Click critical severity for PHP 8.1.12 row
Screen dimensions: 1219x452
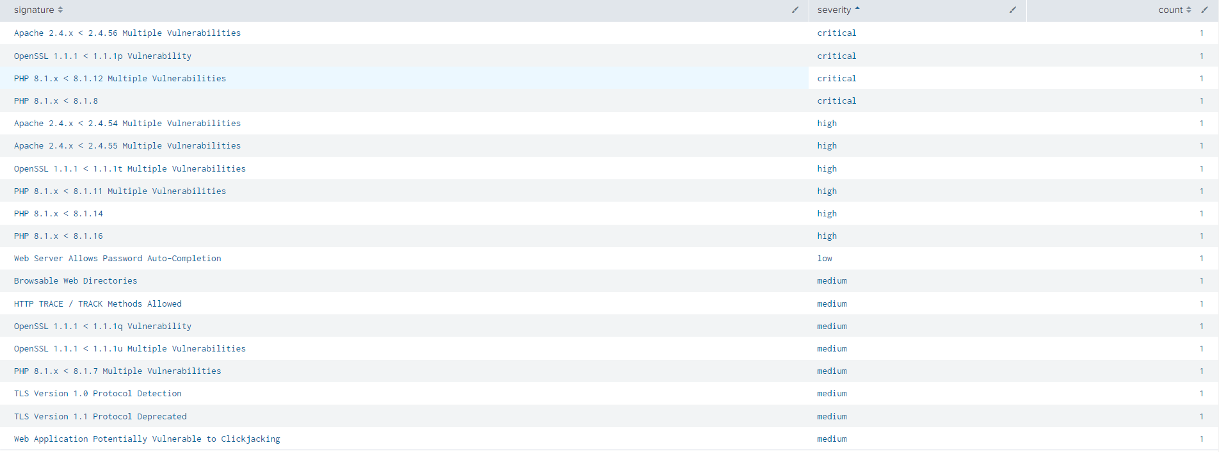pyautogui.click(x=837, y=79)
